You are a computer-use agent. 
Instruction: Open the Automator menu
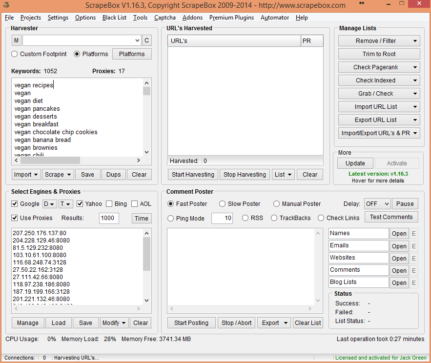coord(275,18)
